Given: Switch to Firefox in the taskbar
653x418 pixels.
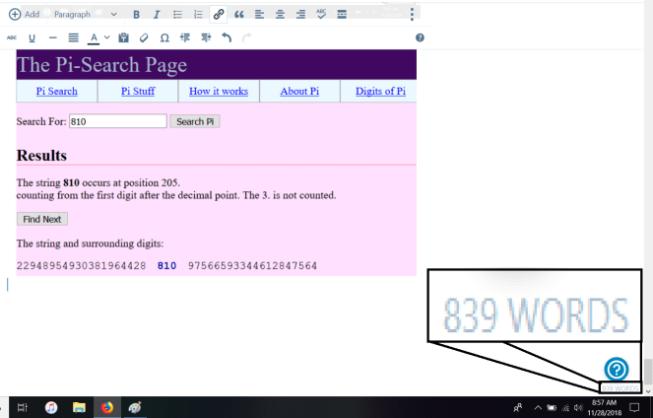Looking at the screenshot, I should (106, 407).
